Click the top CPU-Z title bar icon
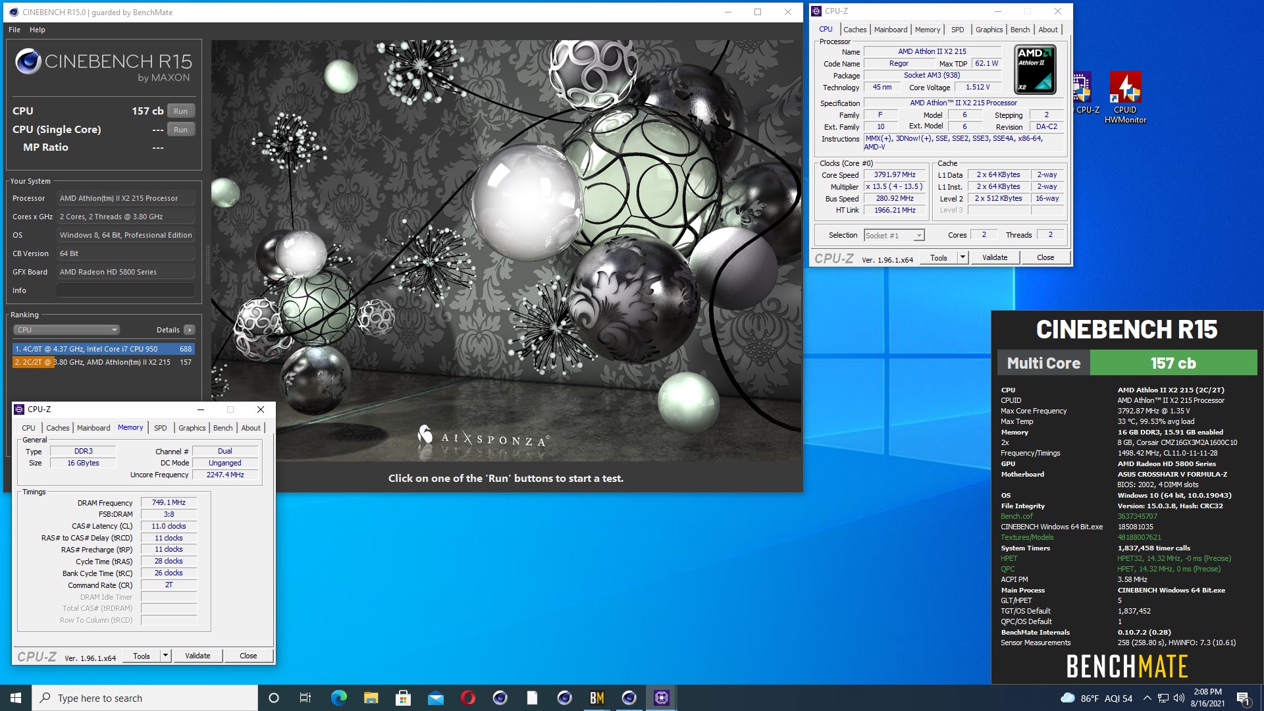The height and width of the screenshot is (711, 1264). [817, 11]
